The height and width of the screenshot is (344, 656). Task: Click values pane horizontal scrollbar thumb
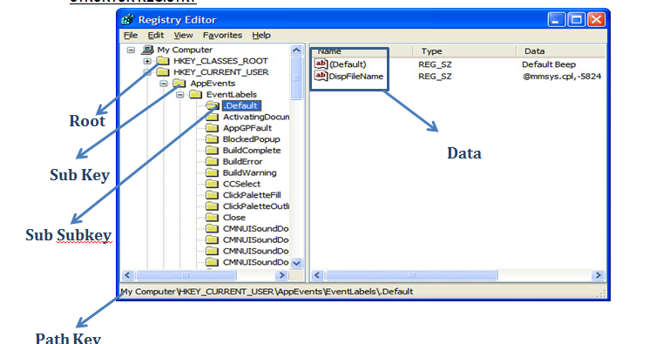[x=411, y=275]
